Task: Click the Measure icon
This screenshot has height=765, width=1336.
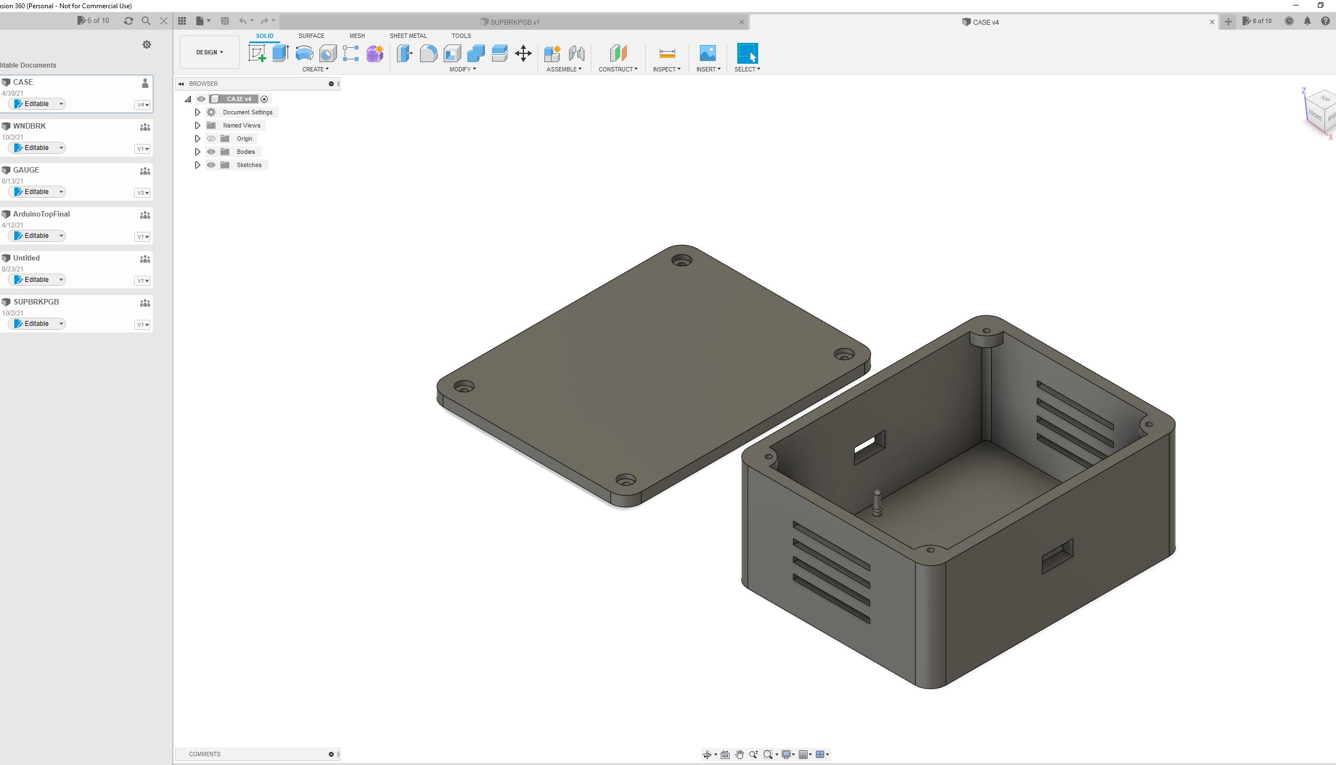Action: pos(667,53)
